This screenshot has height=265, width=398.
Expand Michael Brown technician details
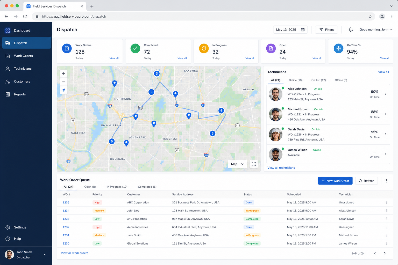coord(386,114)
